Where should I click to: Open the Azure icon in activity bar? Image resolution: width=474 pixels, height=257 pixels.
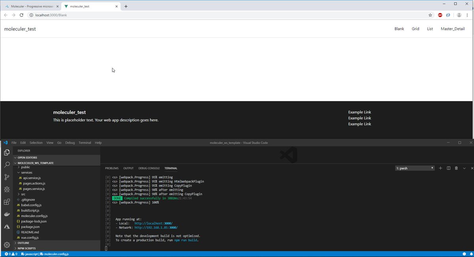(x=7, y=227)
